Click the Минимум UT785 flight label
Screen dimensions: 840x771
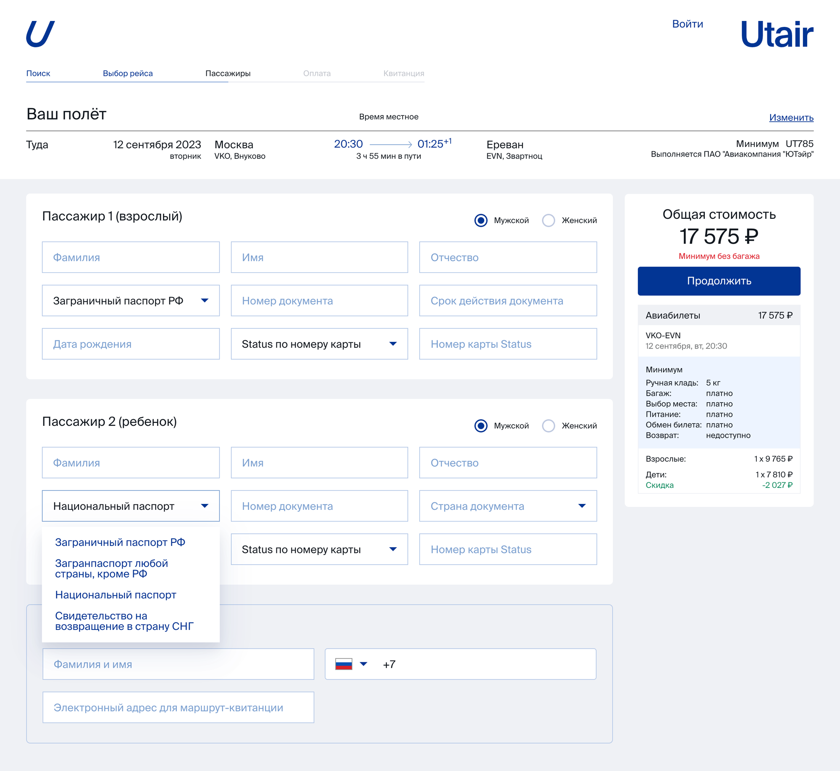point(774,144)
